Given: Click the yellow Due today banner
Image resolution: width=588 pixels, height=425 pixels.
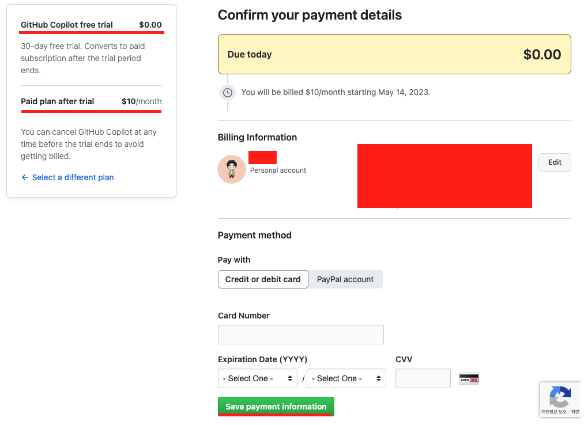Looking at the screenshot, I should (x=394, y=54).
